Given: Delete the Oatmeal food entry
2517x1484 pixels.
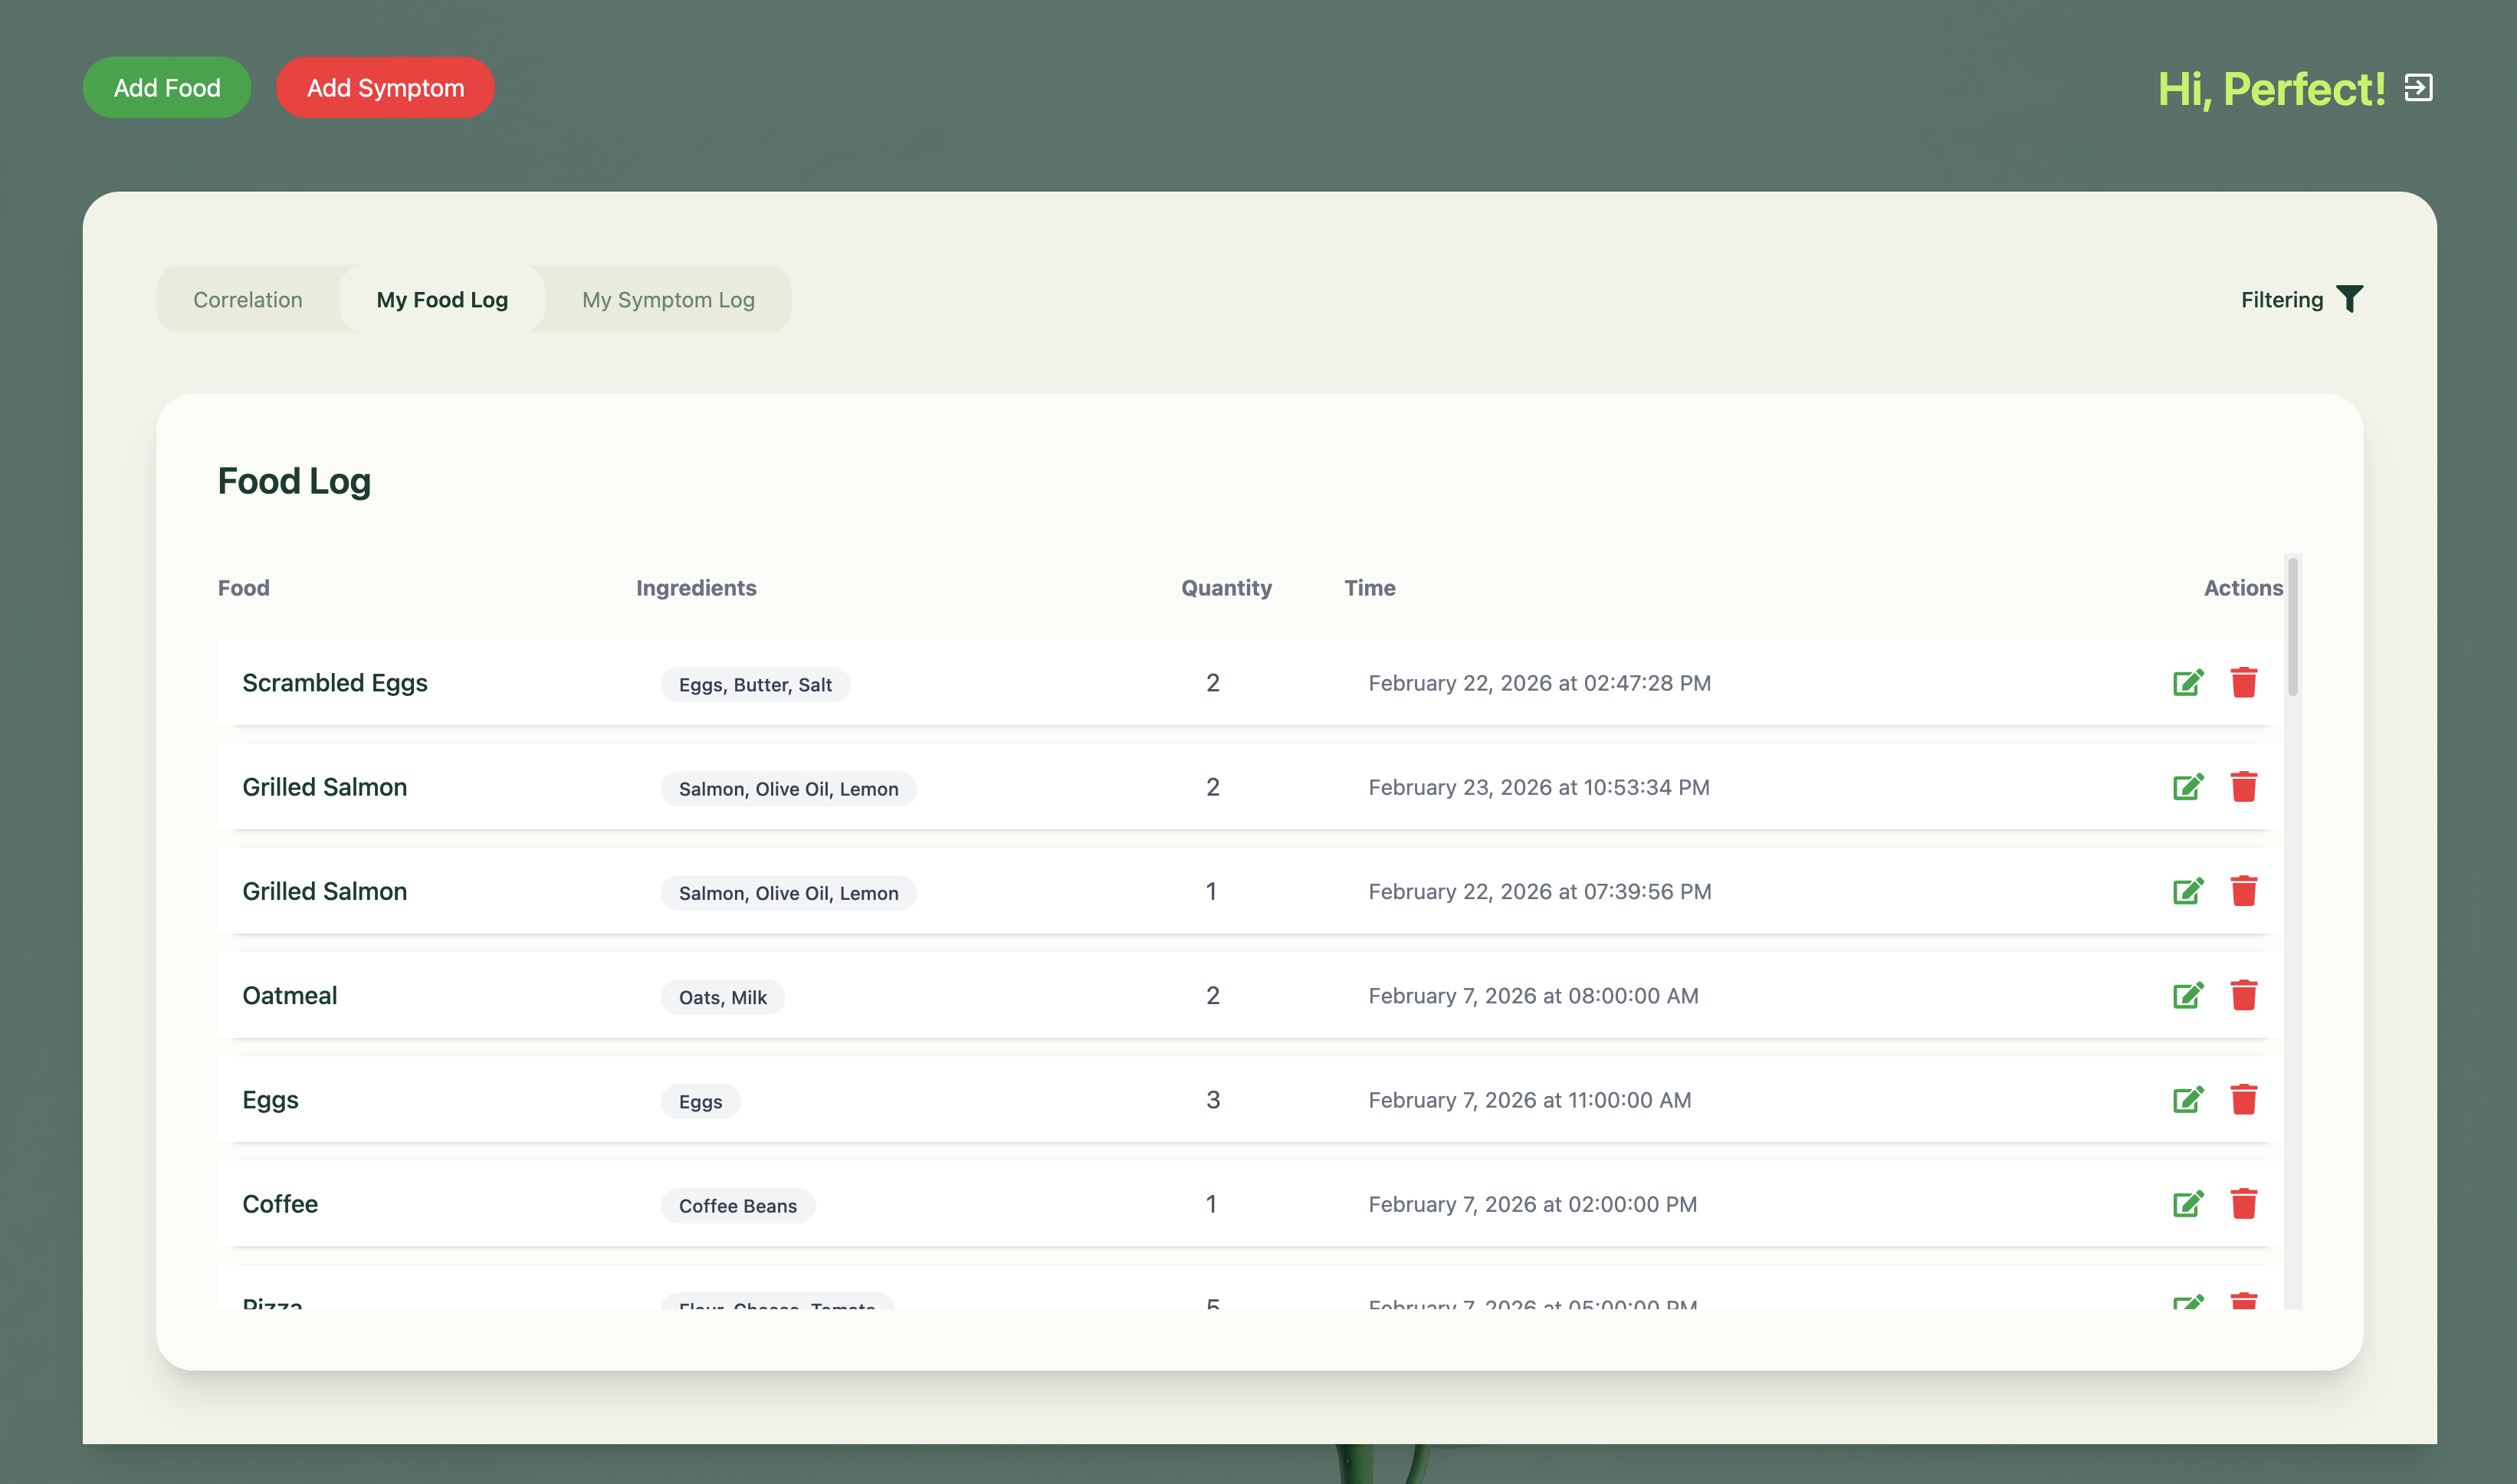Looking at the screenshot, I should point(2243,996).
